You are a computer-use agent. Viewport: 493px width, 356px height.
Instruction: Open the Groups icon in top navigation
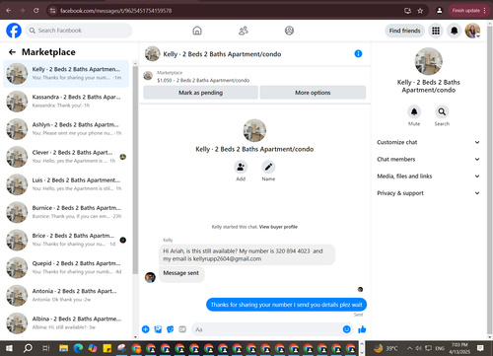[289, 31]
